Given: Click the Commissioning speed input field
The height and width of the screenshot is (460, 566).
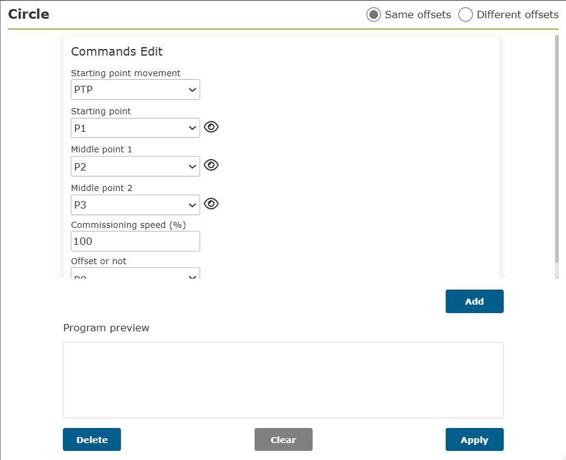Looking at the screenshot, I should pos(135,241).
